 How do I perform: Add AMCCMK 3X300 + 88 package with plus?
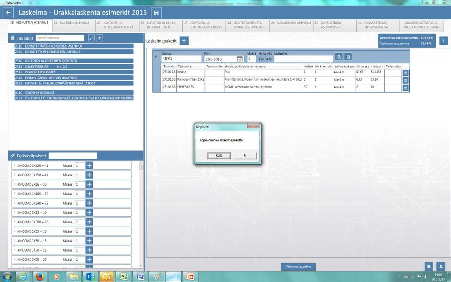tap(89, 222)
